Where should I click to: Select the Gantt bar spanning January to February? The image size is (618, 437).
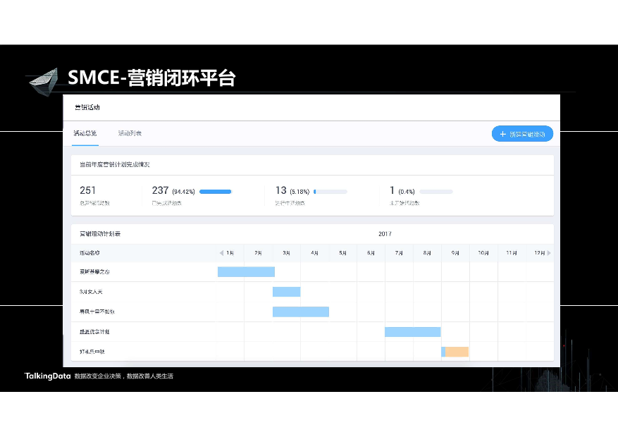[247, 272]
